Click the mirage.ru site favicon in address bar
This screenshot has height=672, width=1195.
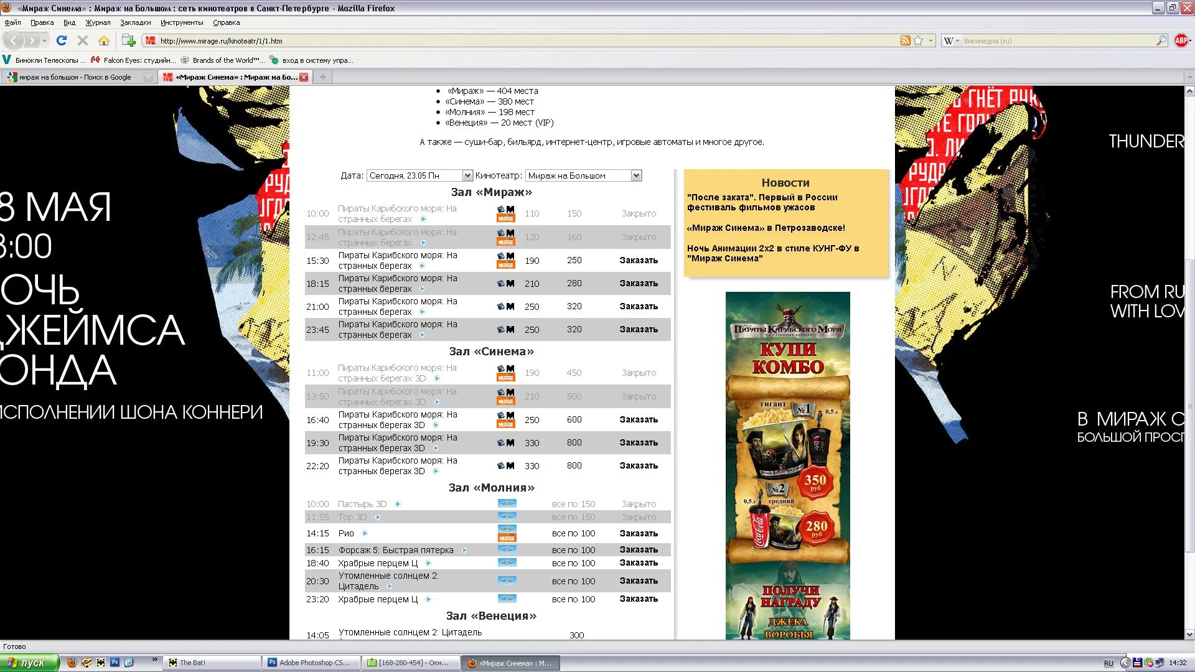point(150,40)
